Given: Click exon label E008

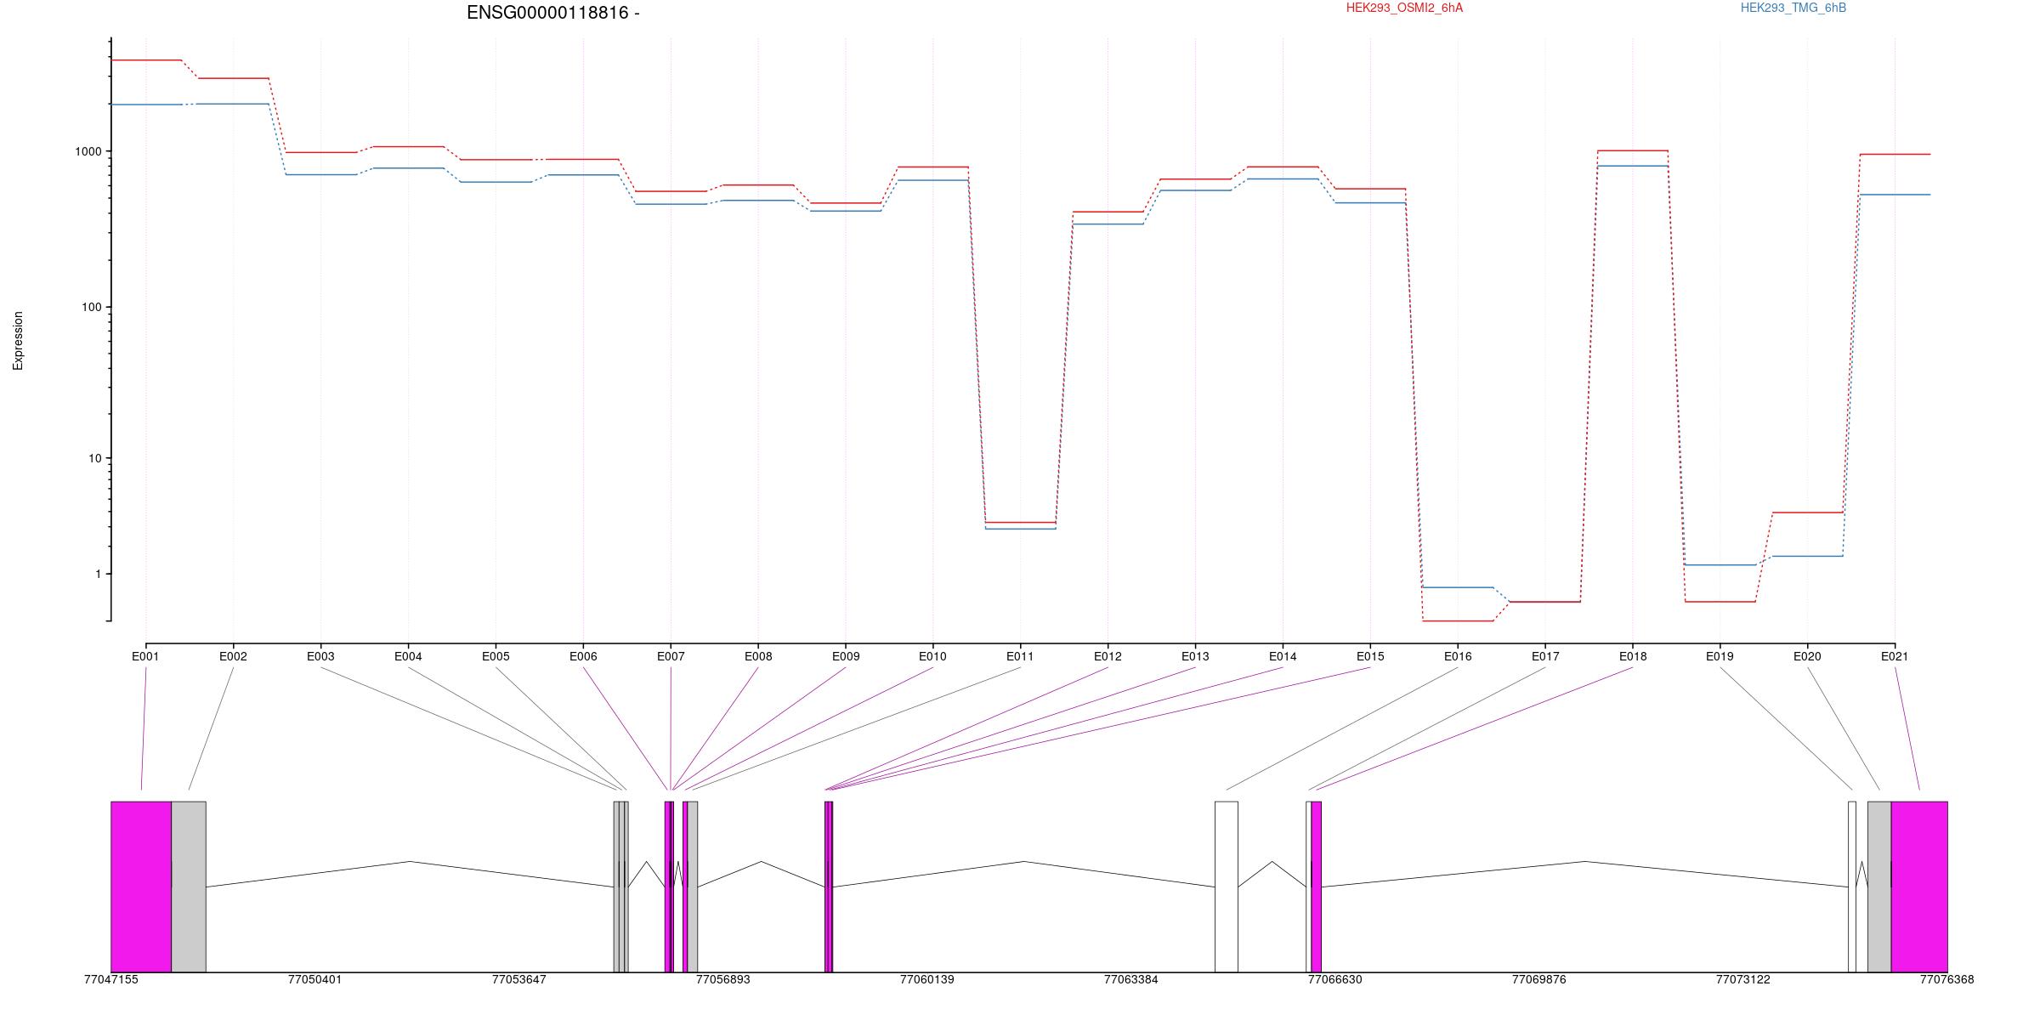Looking at the screenshot, I should [x=758, y=656].
